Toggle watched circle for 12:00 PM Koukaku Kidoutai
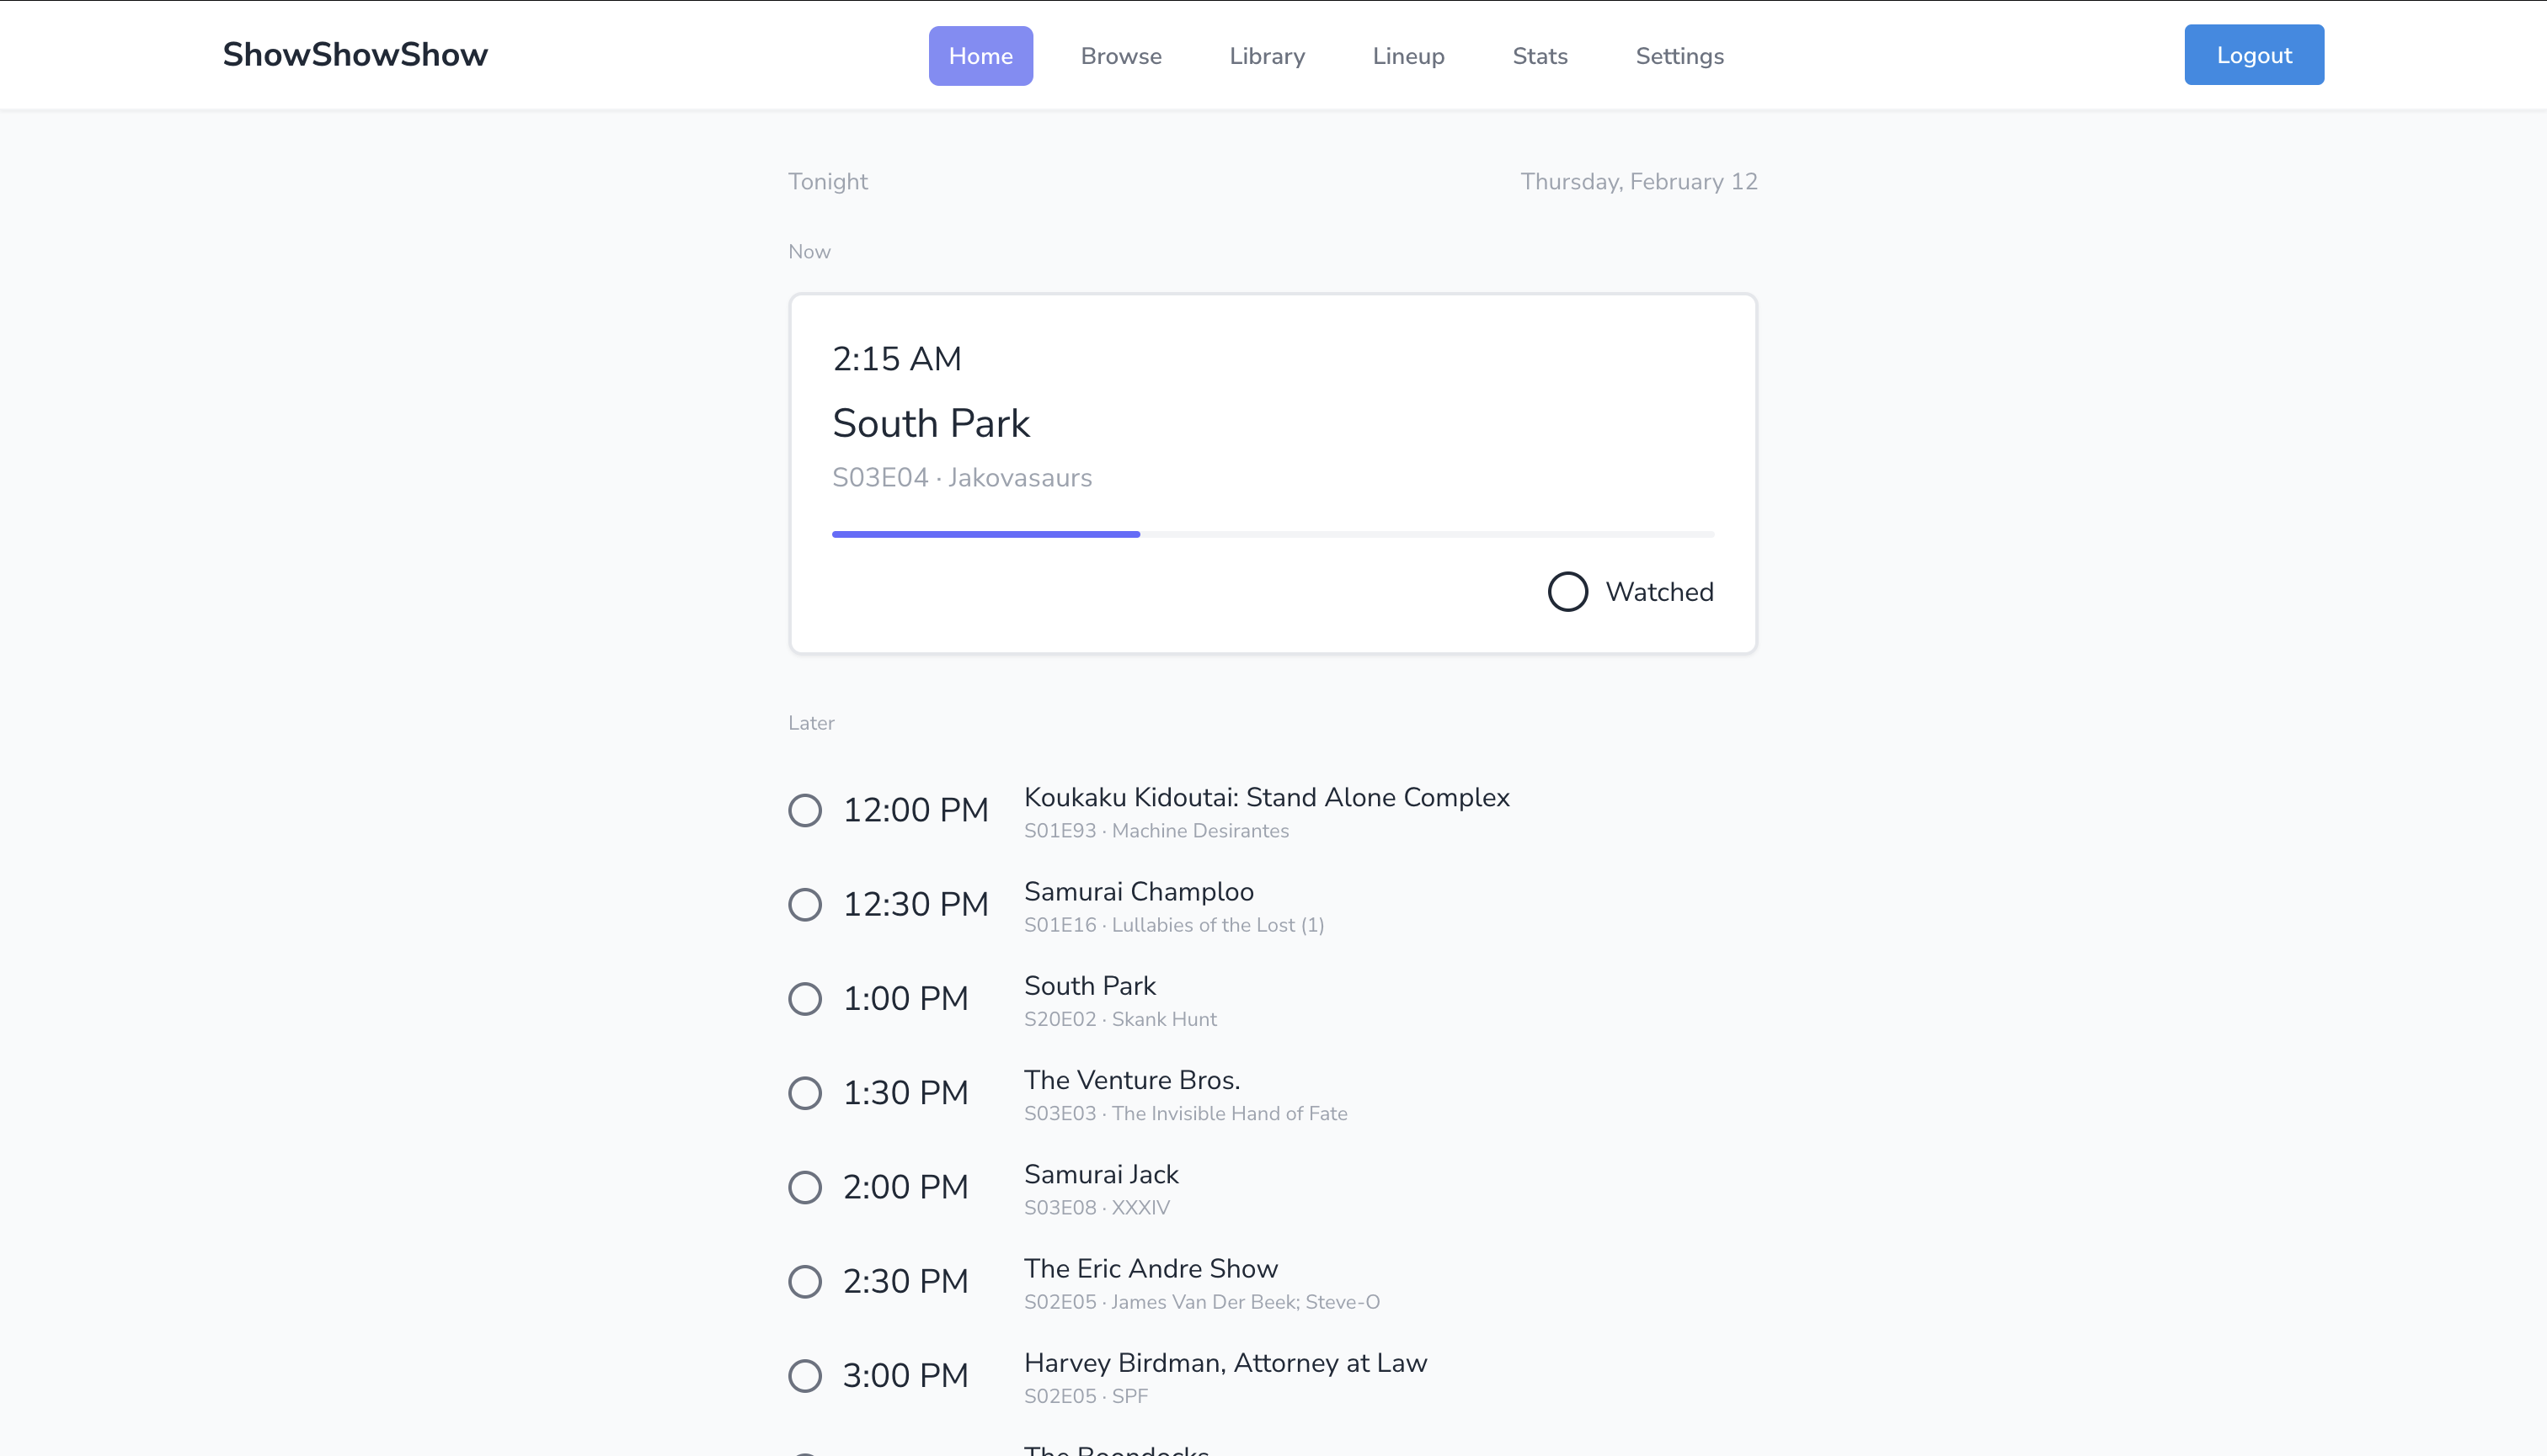The image size is (2547, 1456). pyautogui.click(x=804, y=810)
